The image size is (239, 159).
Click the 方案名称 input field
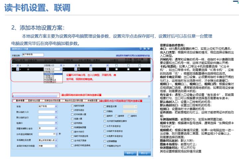[33, 55]
